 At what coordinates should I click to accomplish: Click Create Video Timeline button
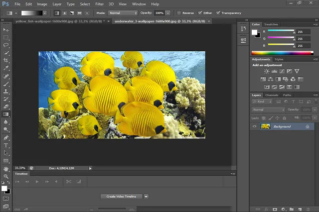pos(121,197)
